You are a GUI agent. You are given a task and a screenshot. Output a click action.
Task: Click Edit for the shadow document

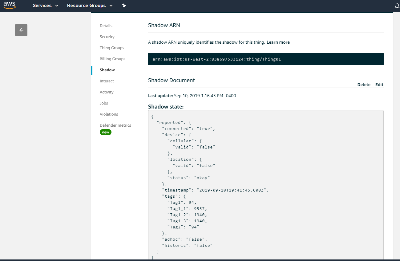[x=379, y=85]
